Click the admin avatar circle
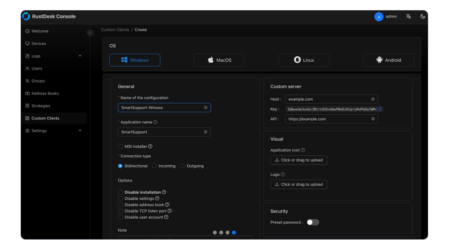Screen dimensions: 451x251 (379, 17)
